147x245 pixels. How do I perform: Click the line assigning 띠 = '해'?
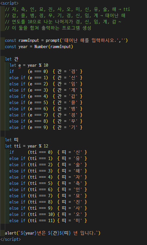point(48,171)
